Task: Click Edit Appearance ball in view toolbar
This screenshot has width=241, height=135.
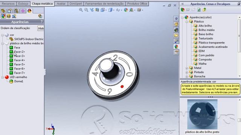Action: click(126, 10)
